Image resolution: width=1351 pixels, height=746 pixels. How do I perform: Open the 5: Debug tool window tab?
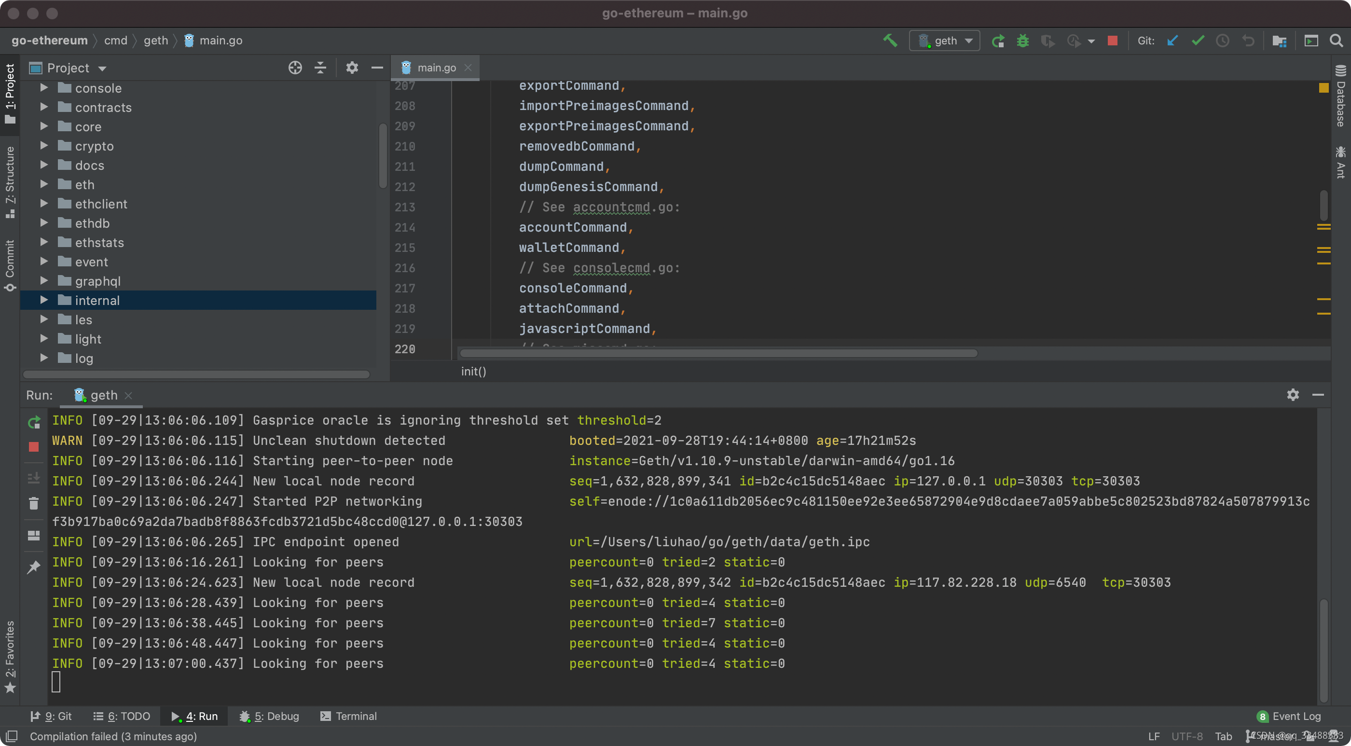[270, 716]
